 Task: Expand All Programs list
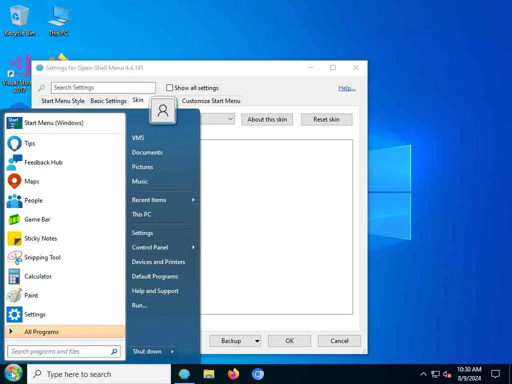coord(65,332)
